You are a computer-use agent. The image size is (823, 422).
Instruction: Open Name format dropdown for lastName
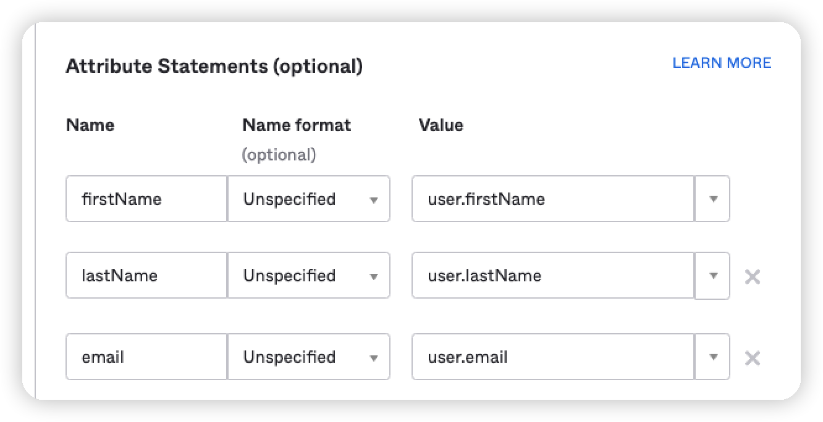coord(309,276)
